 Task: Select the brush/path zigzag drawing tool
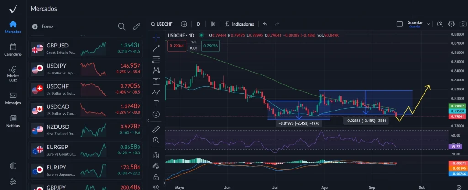[x=156, y=92]
